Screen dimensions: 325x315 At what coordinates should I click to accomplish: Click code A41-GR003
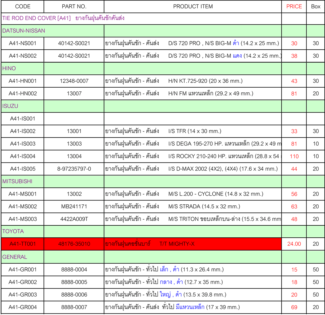(23, 295)
